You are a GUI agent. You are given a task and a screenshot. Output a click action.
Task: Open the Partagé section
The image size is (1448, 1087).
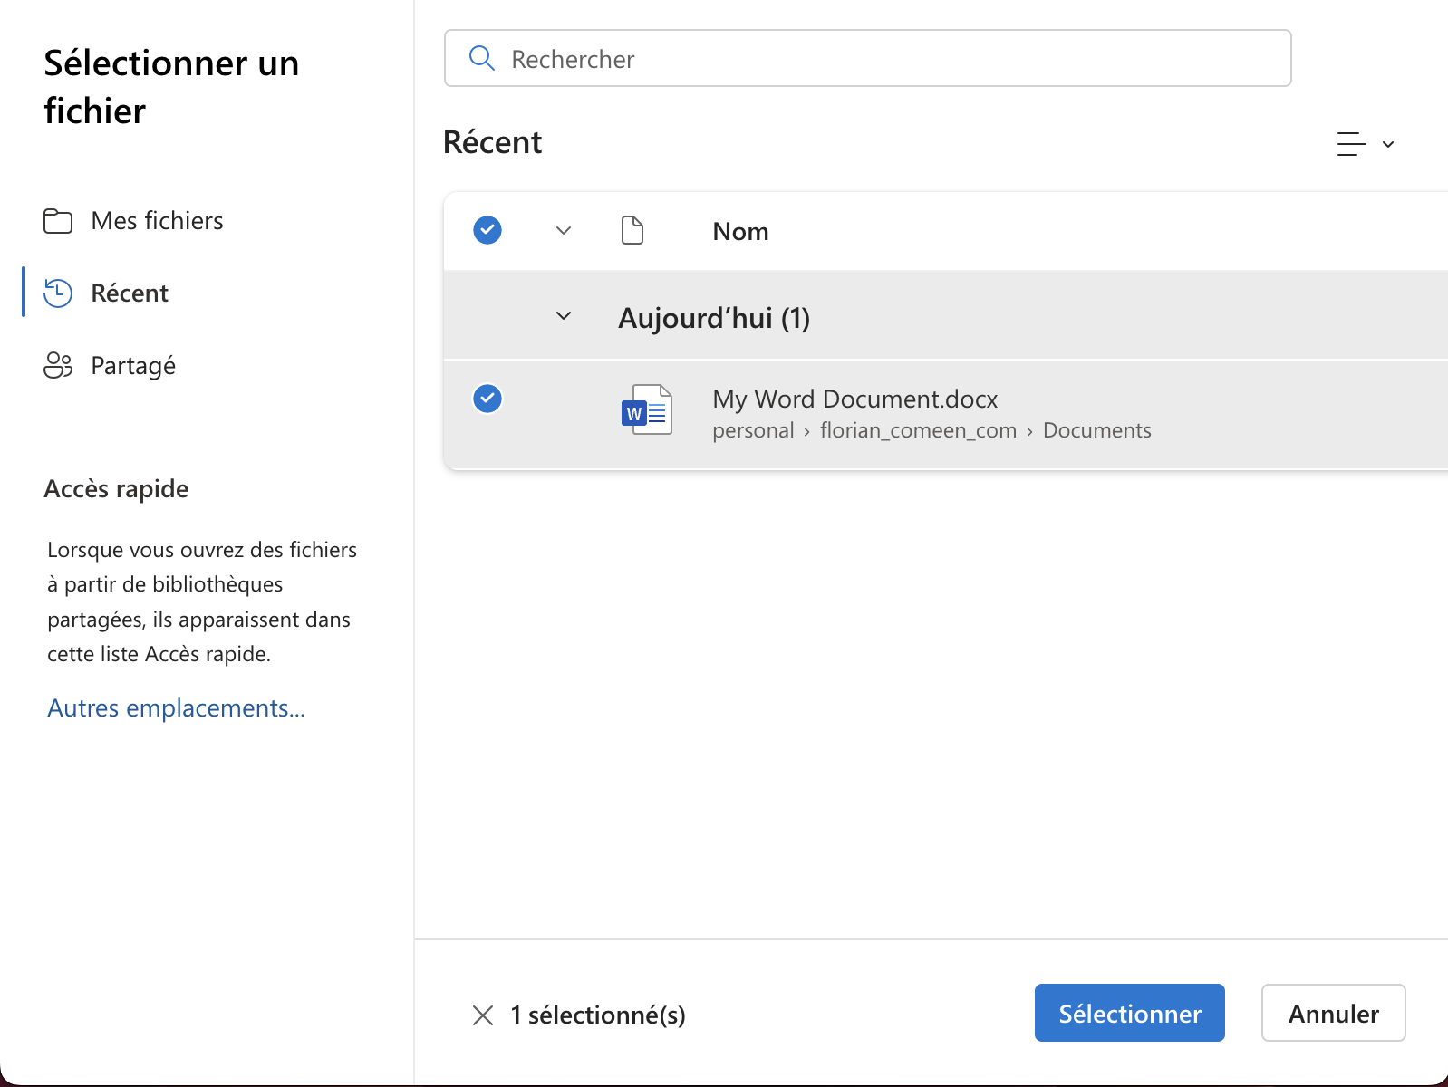coord(133,366)
